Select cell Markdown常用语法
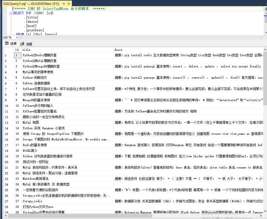The width and height of the screenshot is (267, 219). (67, 179)
